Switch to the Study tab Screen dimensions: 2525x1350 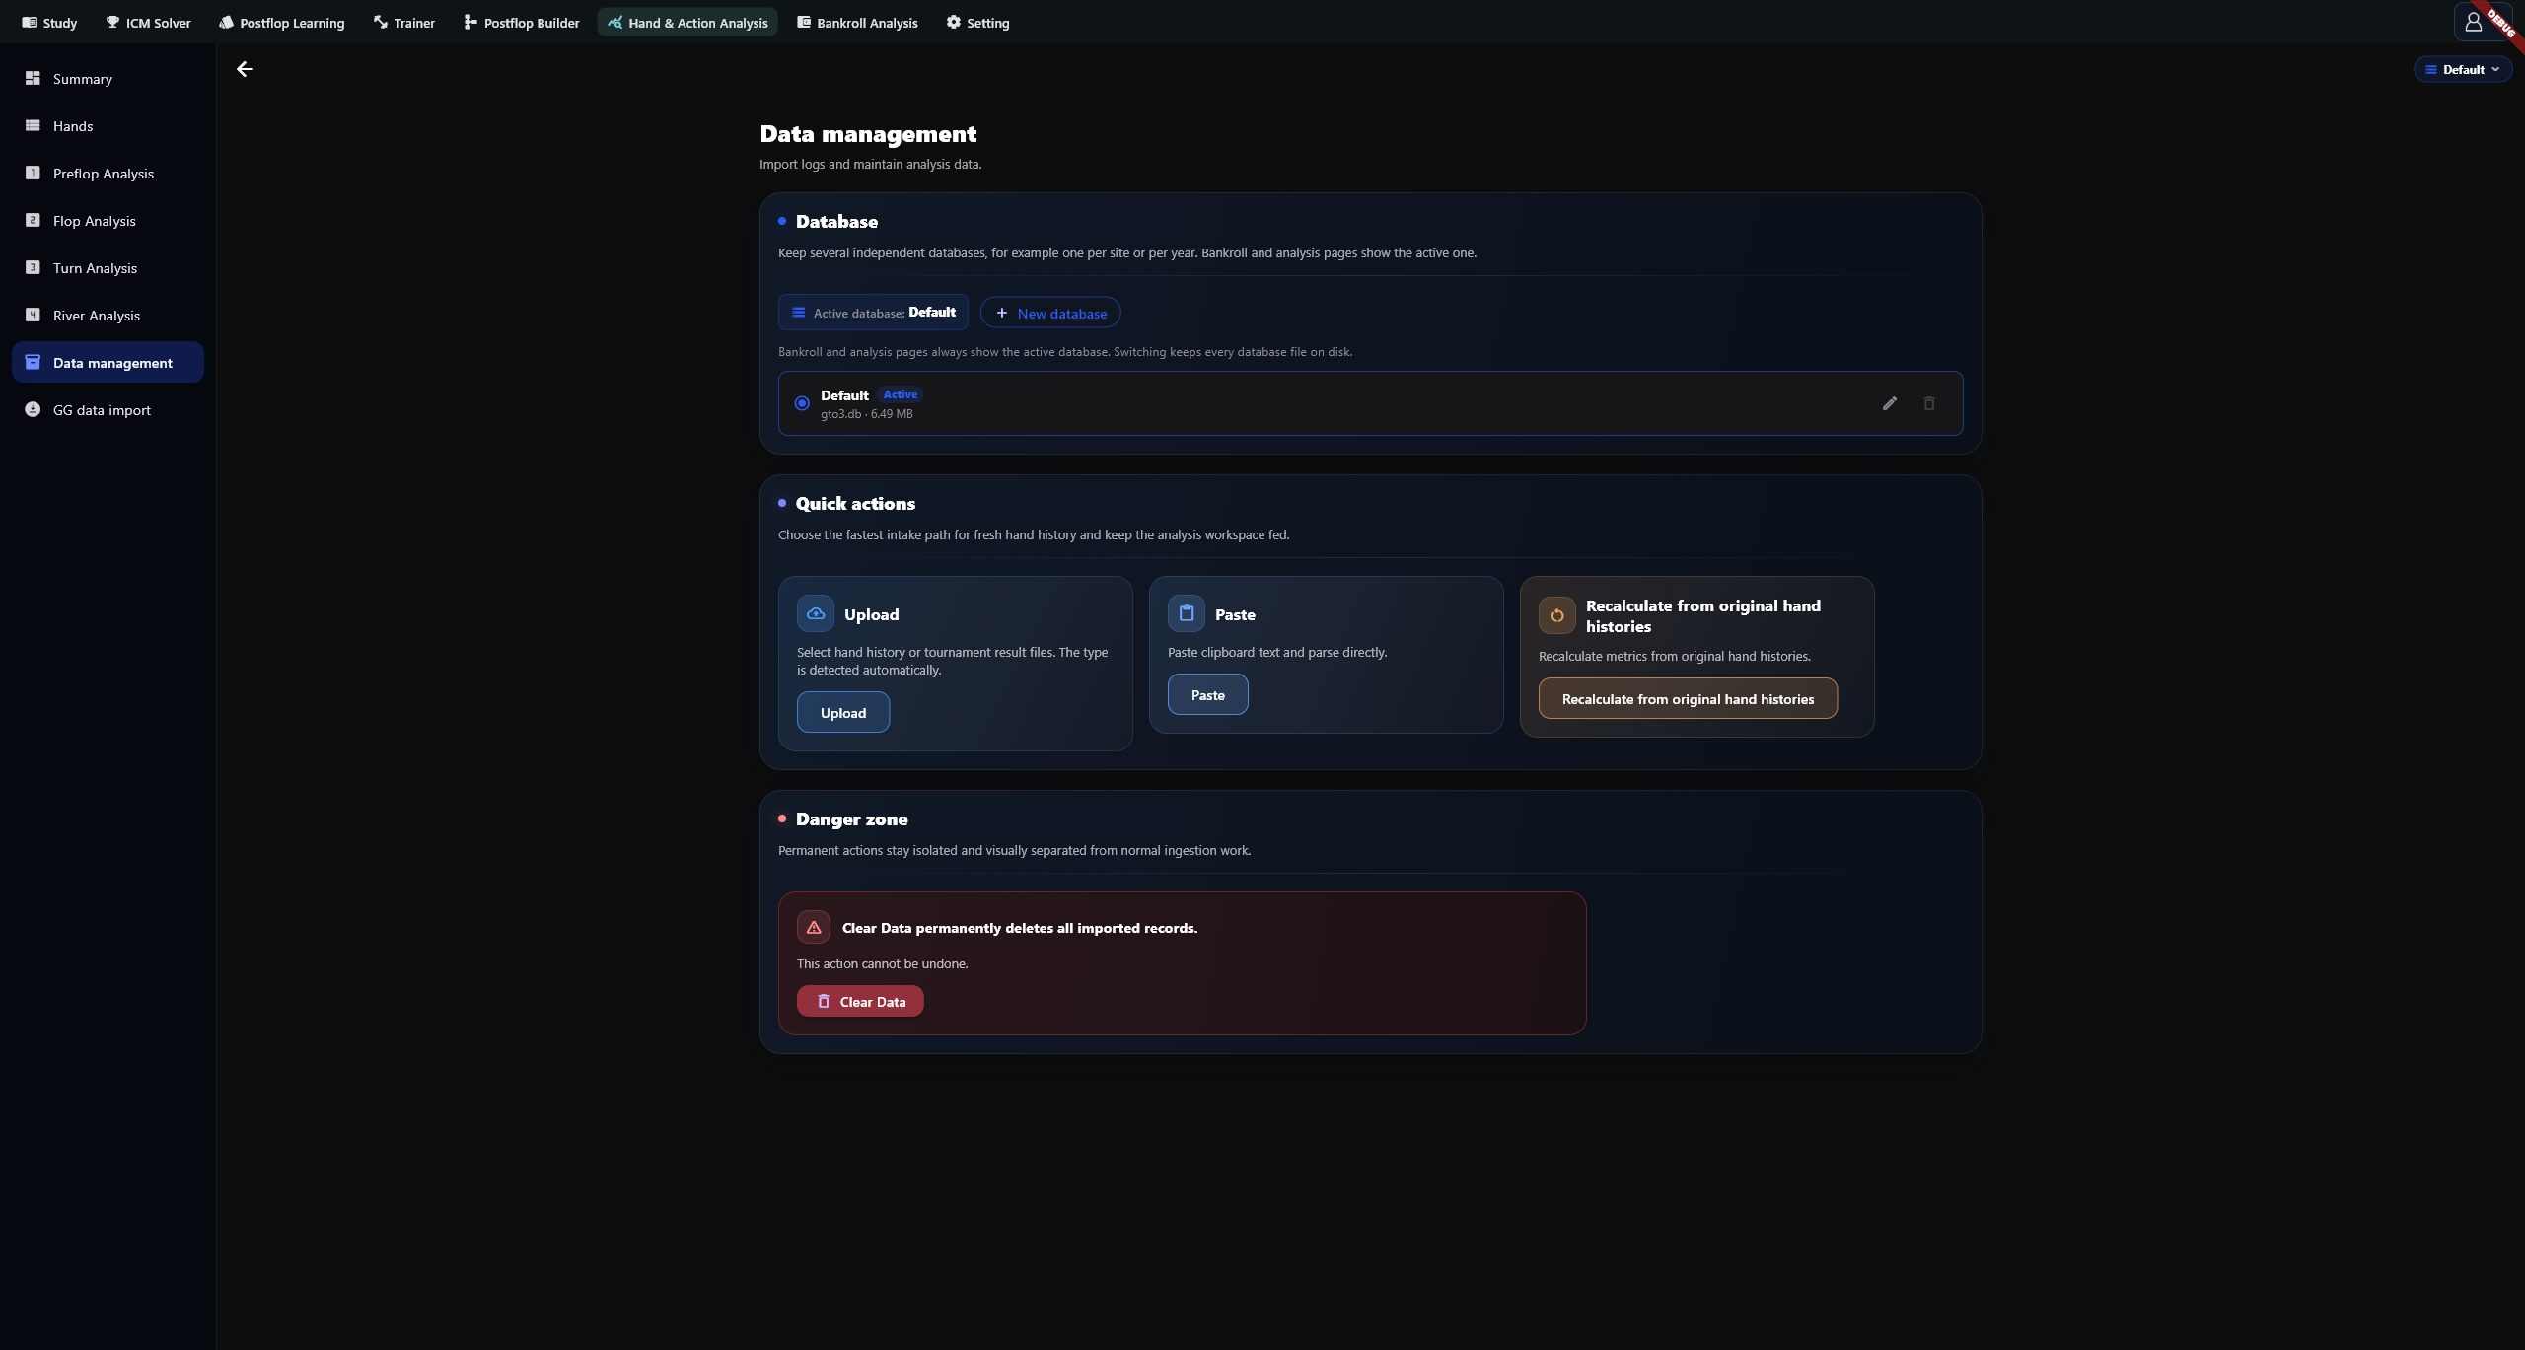[x=49, y=22]
